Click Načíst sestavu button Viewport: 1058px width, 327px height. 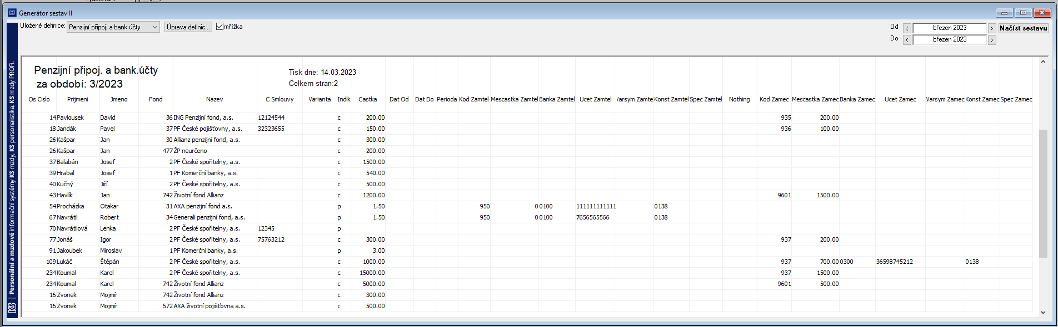coord(1023,28)
